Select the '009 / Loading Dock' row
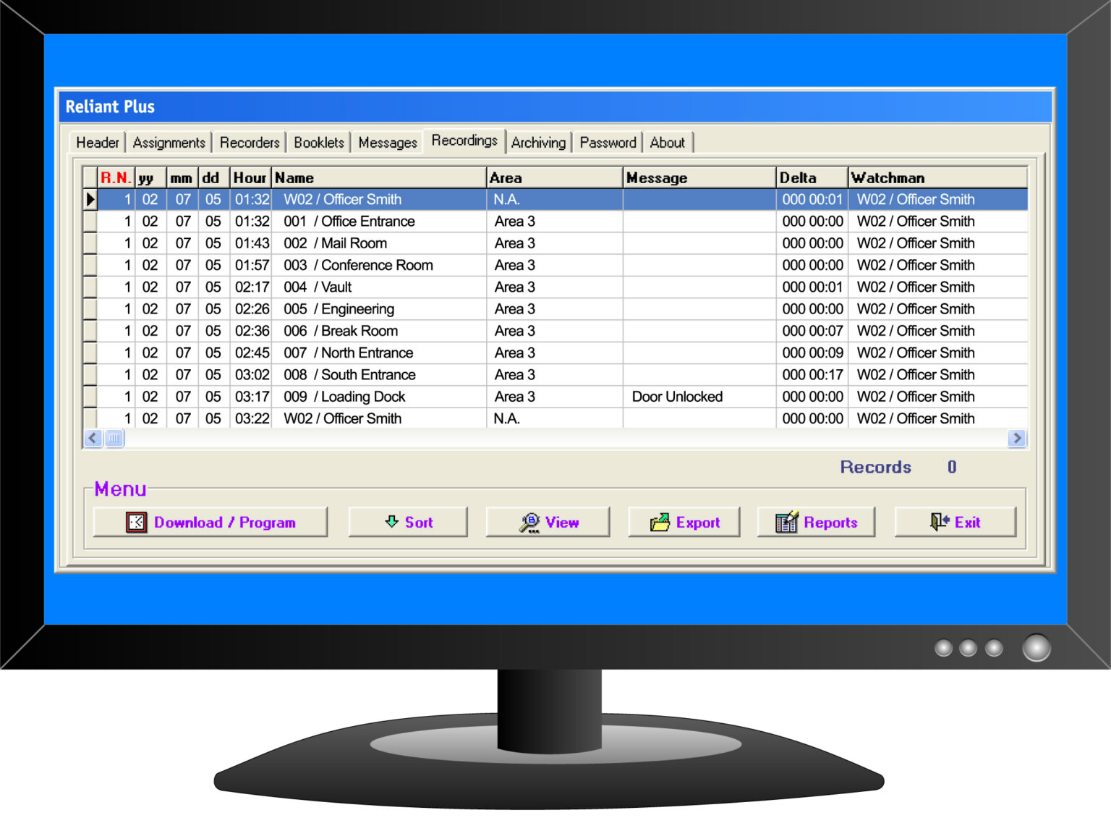This screenshot has height=818, width=1111. click(555, 397)
